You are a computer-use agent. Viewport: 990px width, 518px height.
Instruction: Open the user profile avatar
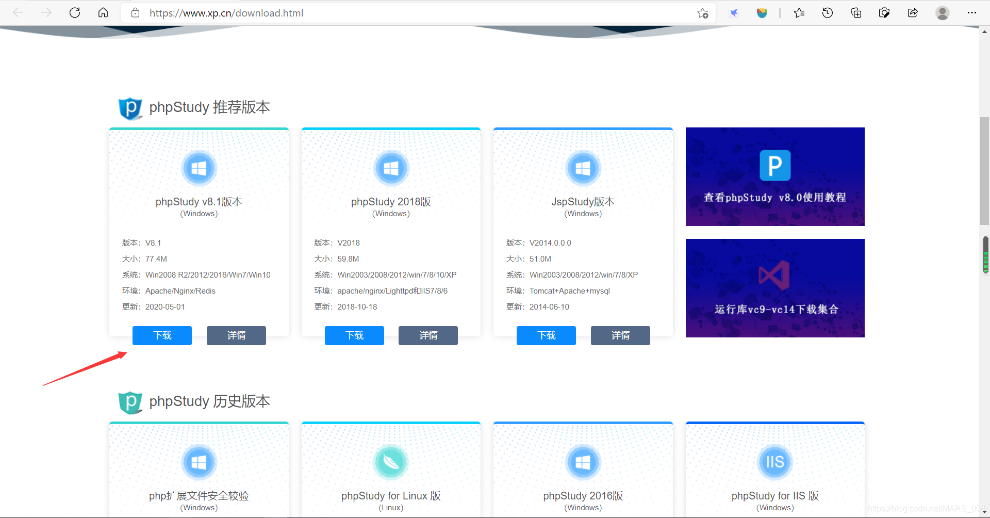click(943, 13)
